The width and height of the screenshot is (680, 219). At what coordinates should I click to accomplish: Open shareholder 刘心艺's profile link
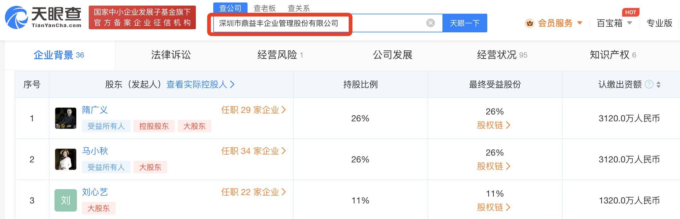(x=95, y=192)
